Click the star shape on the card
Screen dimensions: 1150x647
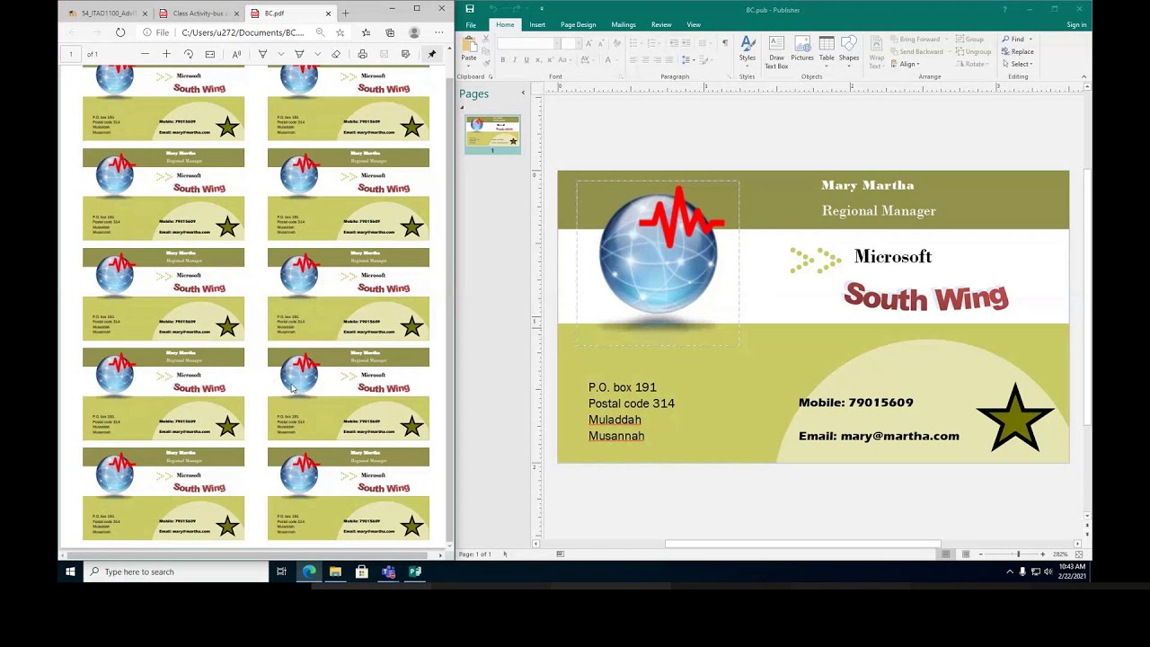(1015, 418)
